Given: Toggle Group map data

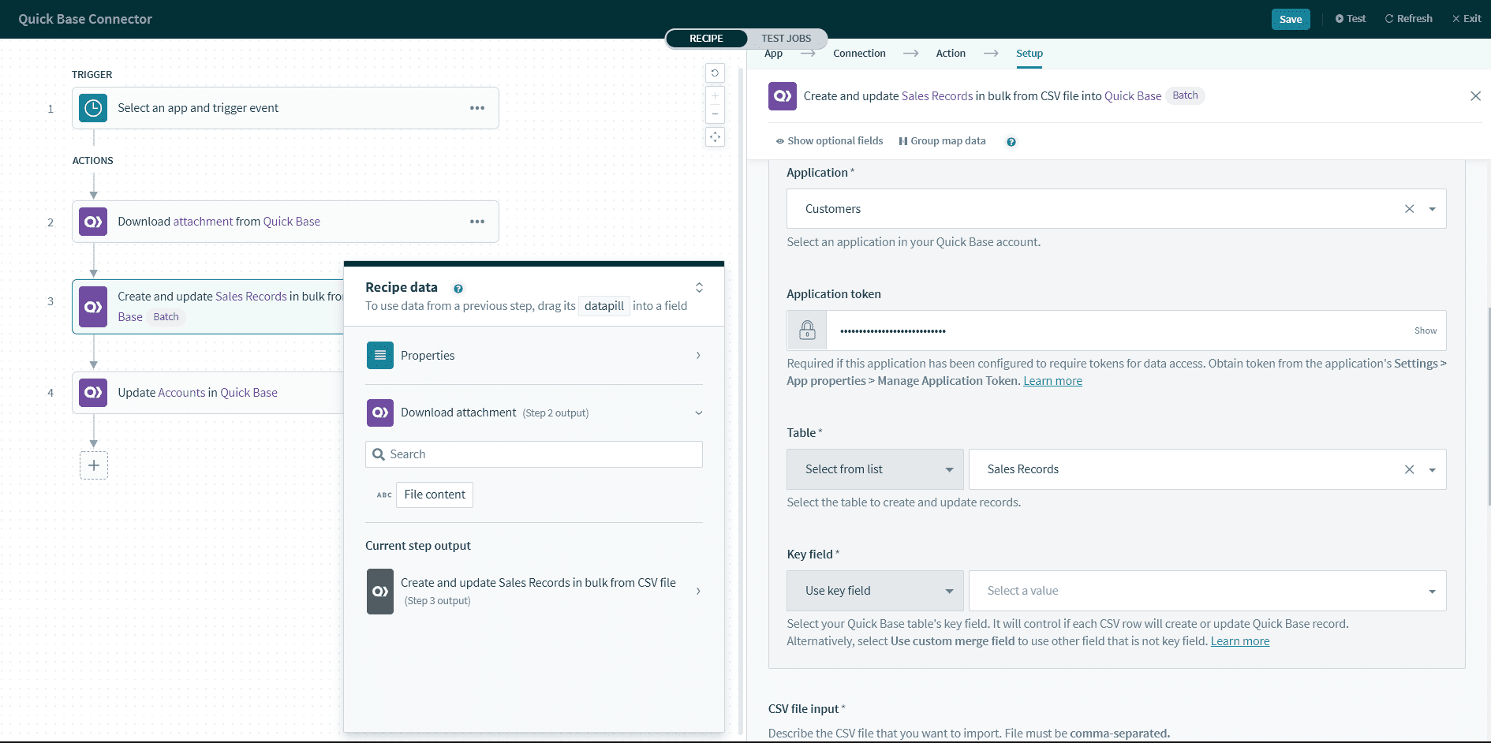Looking at the screenshot, I should click(942, 141).
